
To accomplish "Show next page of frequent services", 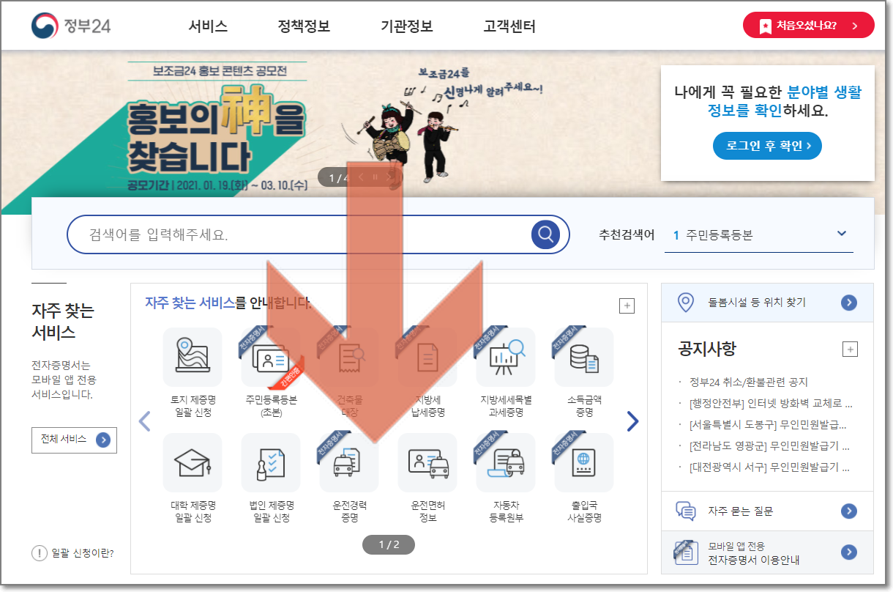I will [632, 421].
